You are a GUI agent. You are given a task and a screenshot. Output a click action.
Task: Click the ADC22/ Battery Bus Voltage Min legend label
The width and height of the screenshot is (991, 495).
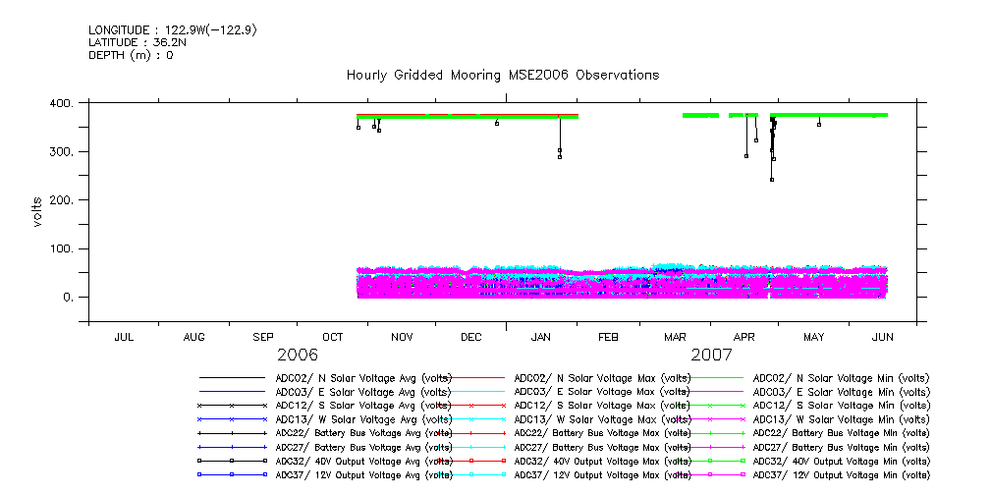tap(840, 433)
